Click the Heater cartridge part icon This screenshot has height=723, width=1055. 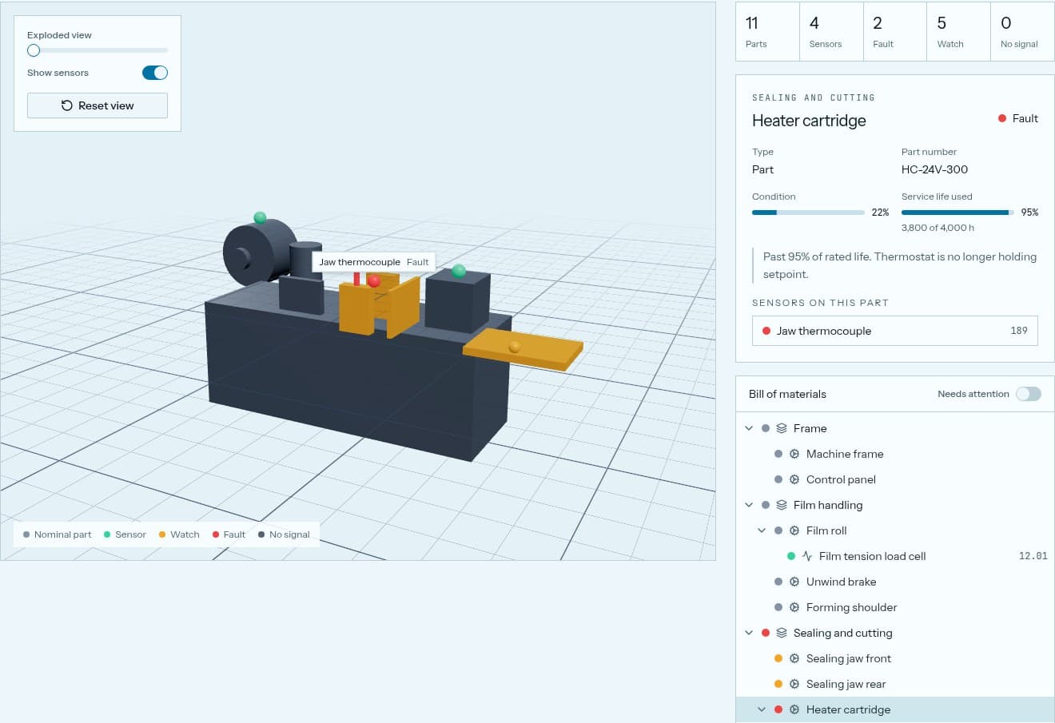pyautogui.click(x=794, y=709)
